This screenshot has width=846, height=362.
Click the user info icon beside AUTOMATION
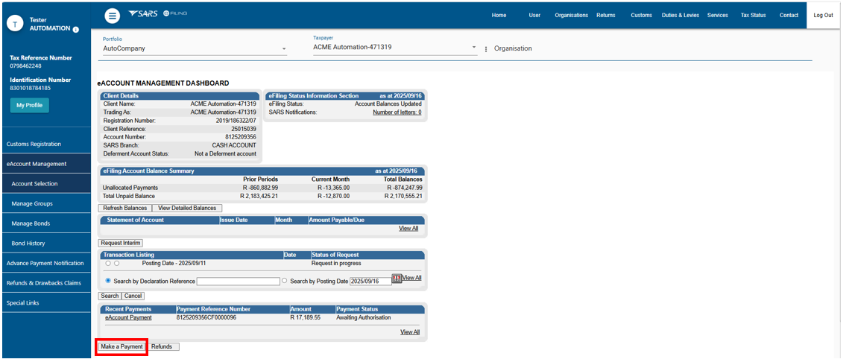pos(76,29)
